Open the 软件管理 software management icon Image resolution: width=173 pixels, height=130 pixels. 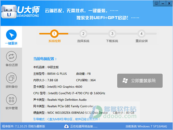[11, 100]
